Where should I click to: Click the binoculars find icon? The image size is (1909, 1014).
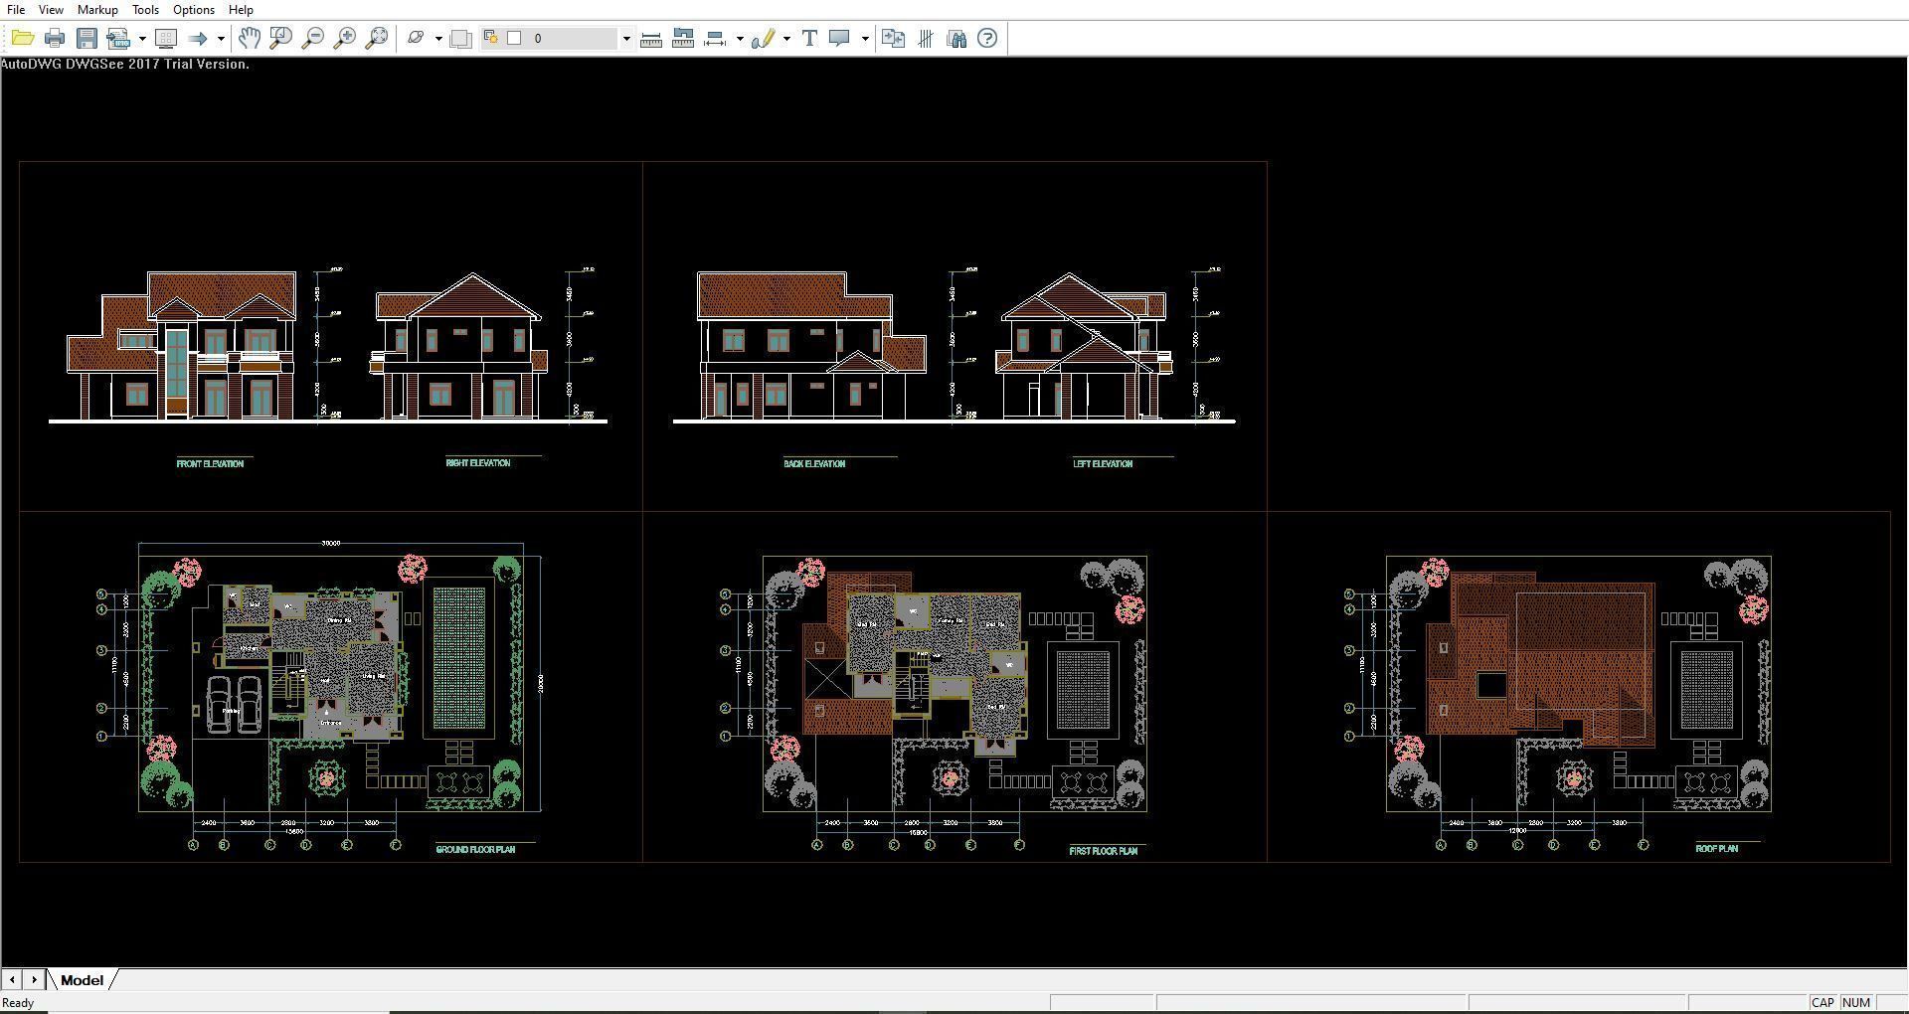tap(956, 39)
